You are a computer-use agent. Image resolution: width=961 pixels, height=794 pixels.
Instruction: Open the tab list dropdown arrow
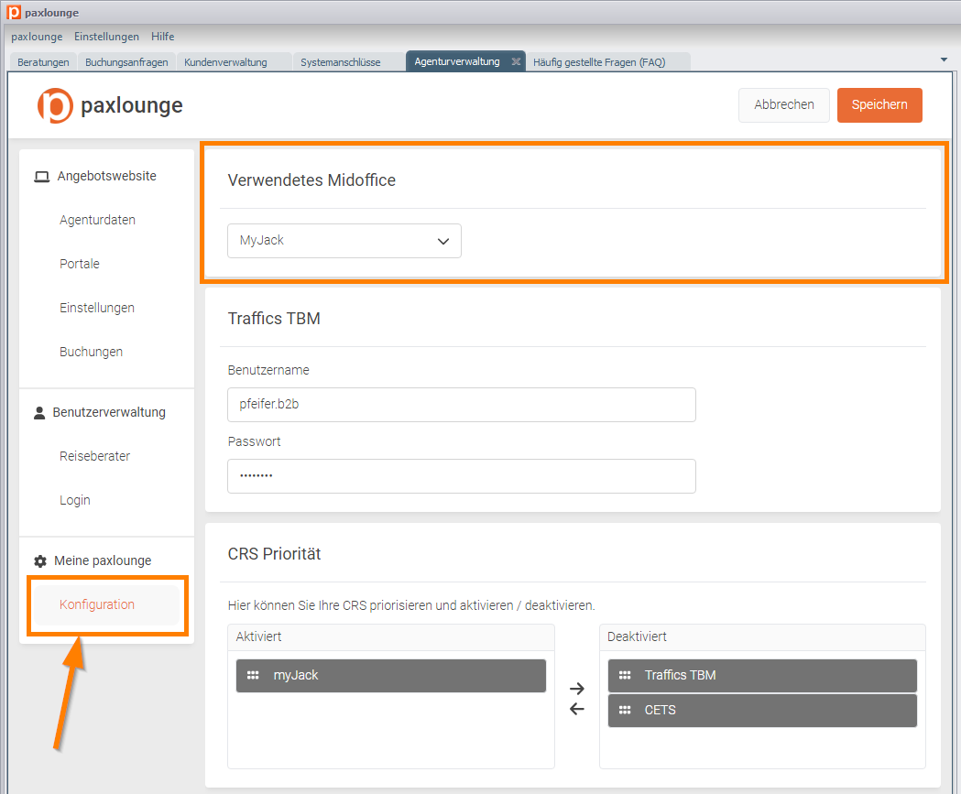click(944, 60)
